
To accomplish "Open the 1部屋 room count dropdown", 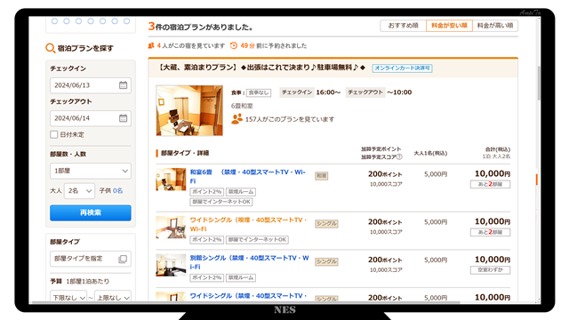I will click(x=91, y=171).
